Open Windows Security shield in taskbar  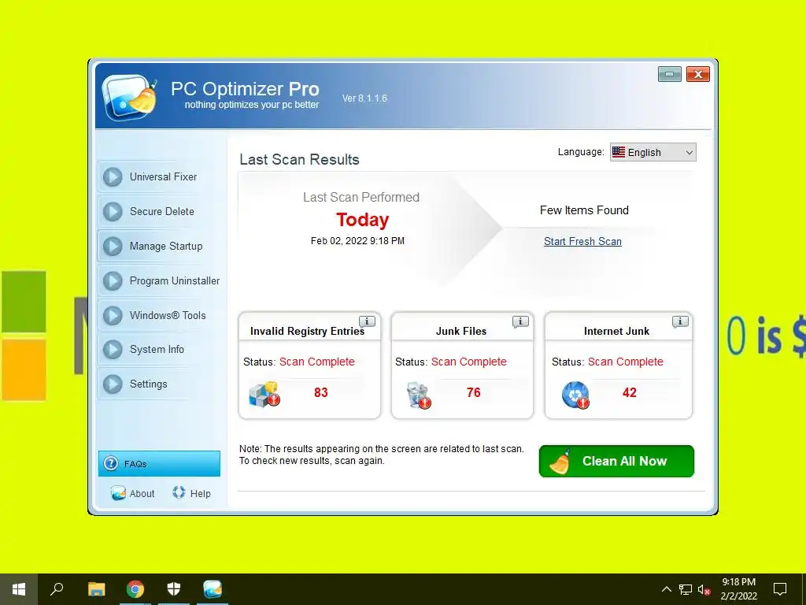click(174, 589)
